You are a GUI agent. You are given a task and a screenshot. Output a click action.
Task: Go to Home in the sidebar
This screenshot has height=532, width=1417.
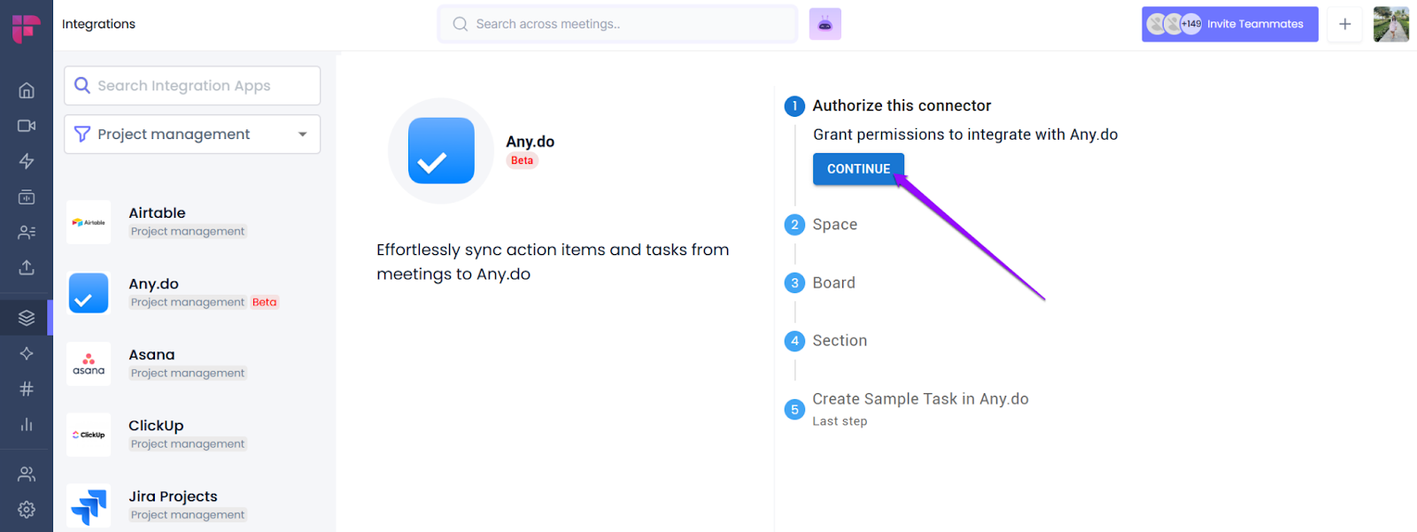coord(27,90)
